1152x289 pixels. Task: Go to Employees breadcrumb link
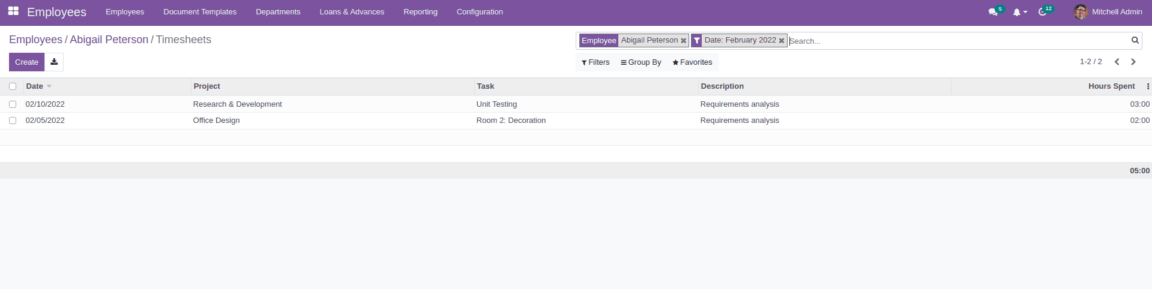click(35, 40)
